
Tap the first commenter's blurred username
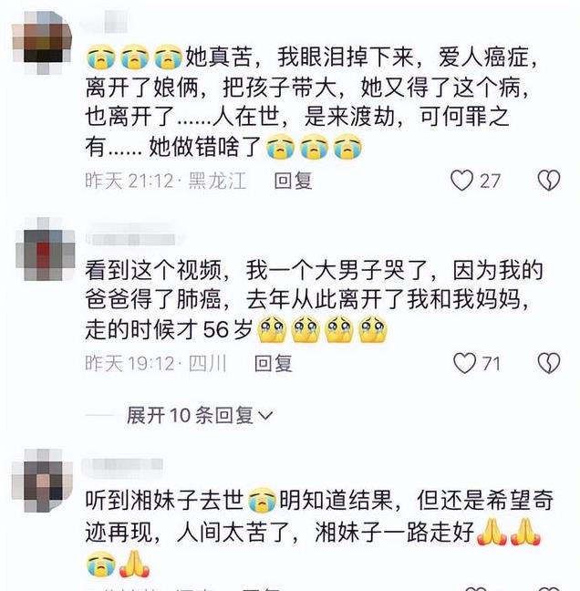pos(104,23)
